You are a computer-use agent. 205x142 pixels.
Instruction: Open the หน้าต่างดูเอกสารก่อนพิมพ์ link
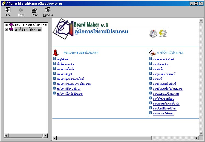[x=70, y=79]
